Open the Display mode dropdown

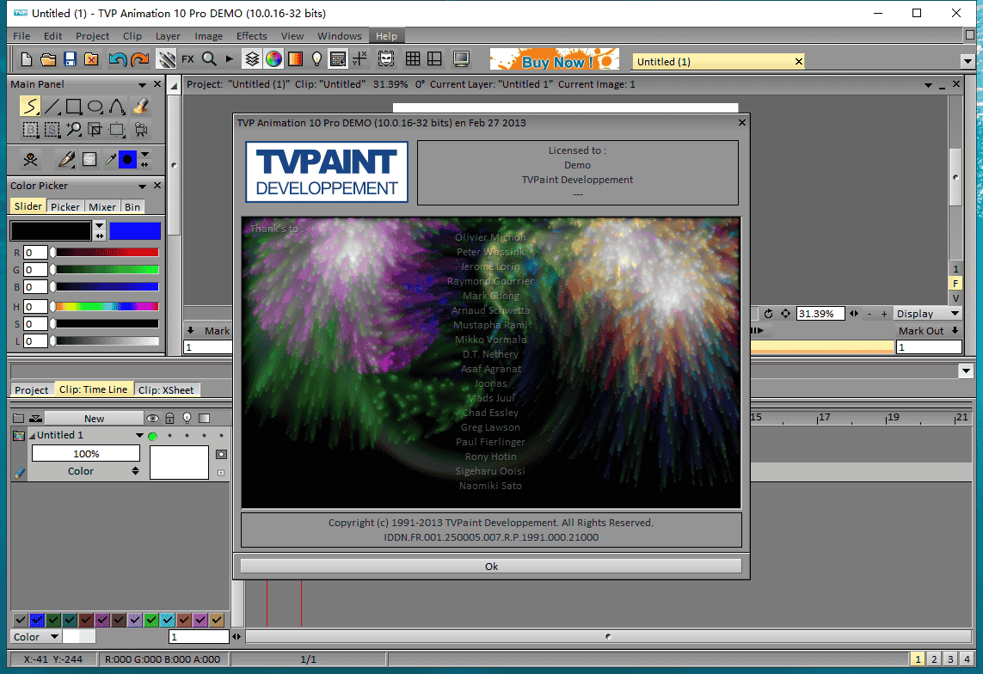pos(927,313)
